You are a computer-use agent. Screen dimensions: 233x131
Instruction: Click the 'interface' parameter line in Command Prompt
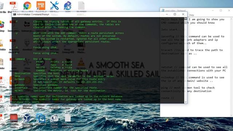[56, 88]
